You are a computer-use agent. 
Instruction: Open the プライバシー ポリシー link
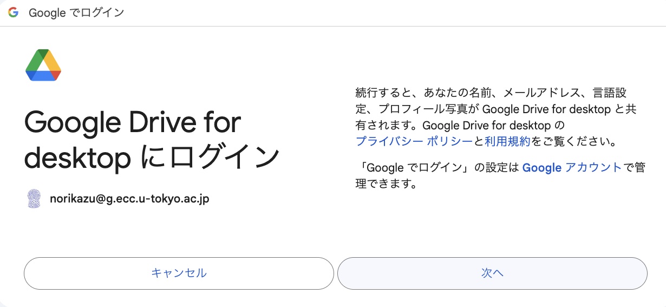coord(414,141)
